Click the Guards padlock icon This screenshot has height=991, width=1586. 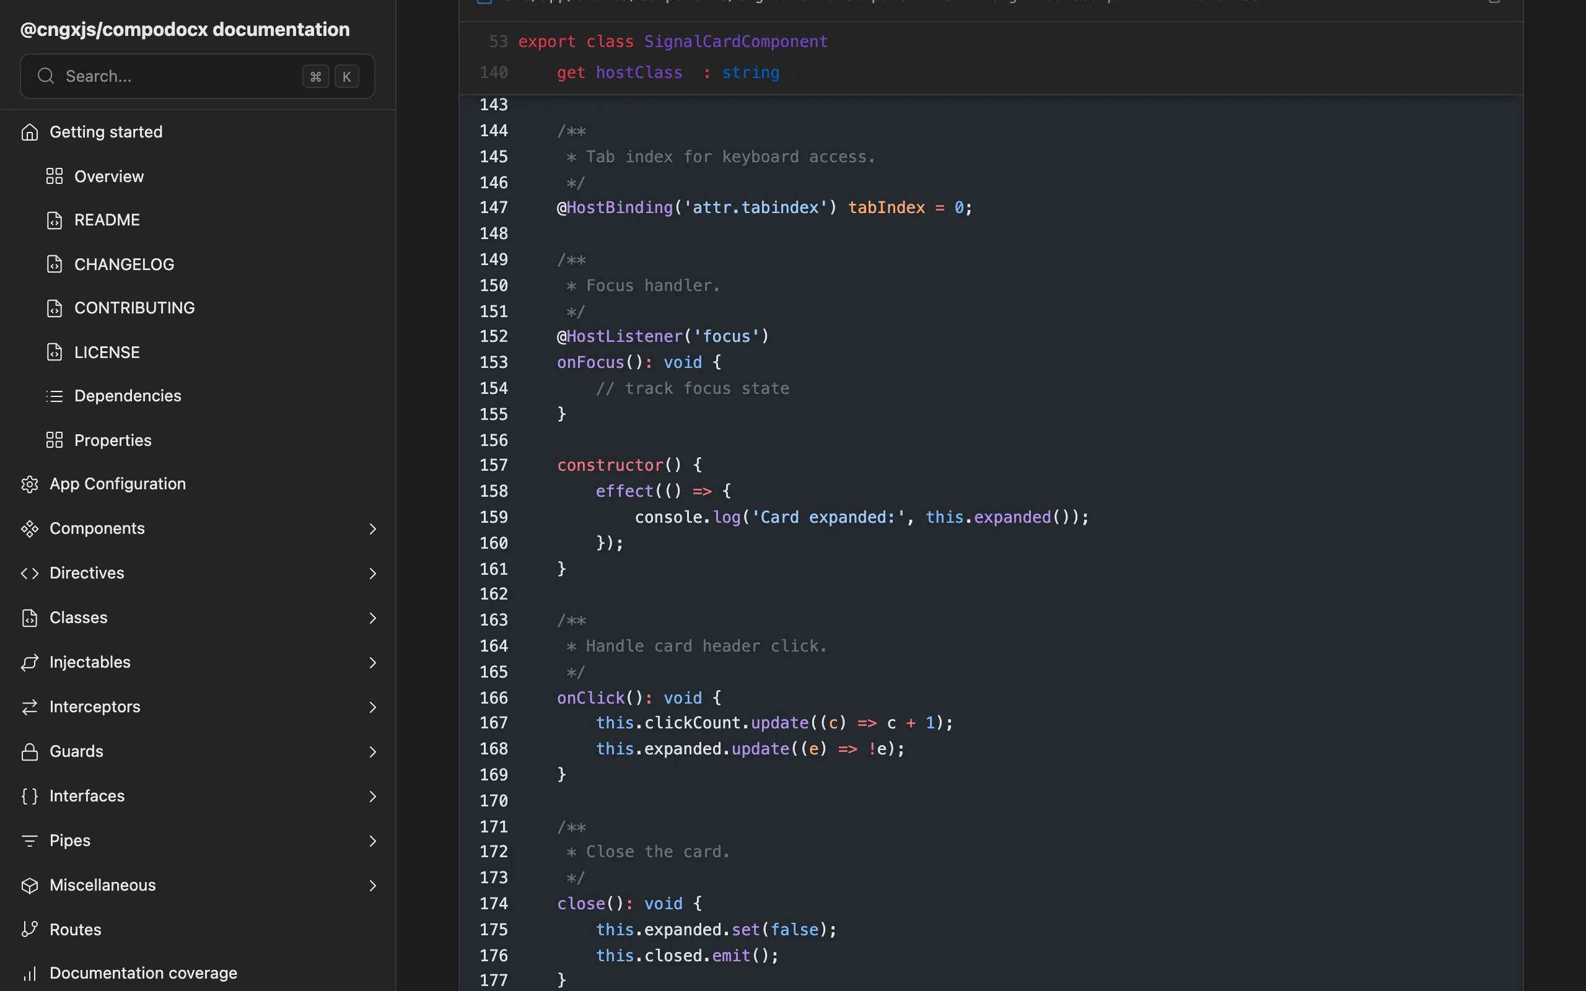tap(30, 751)
